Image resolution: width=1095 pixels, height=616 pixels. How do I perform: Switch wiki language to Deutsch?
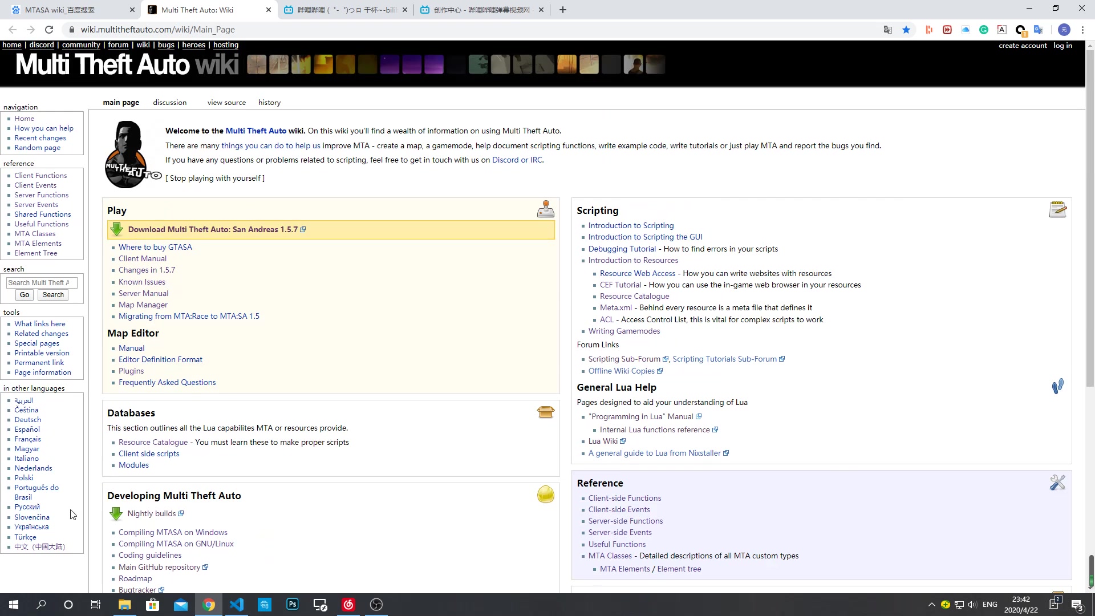point(27,420)
